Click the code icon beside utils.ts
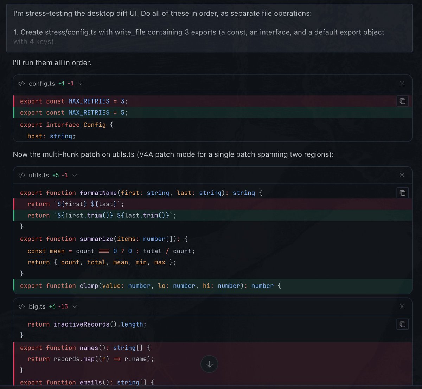The image size is (422, 389). click(22, 175)
